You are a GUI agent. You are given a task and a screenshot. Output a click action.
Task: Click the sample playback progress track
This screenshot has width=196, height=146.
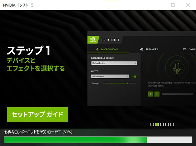pyautogui.click(x=178, y=94)
